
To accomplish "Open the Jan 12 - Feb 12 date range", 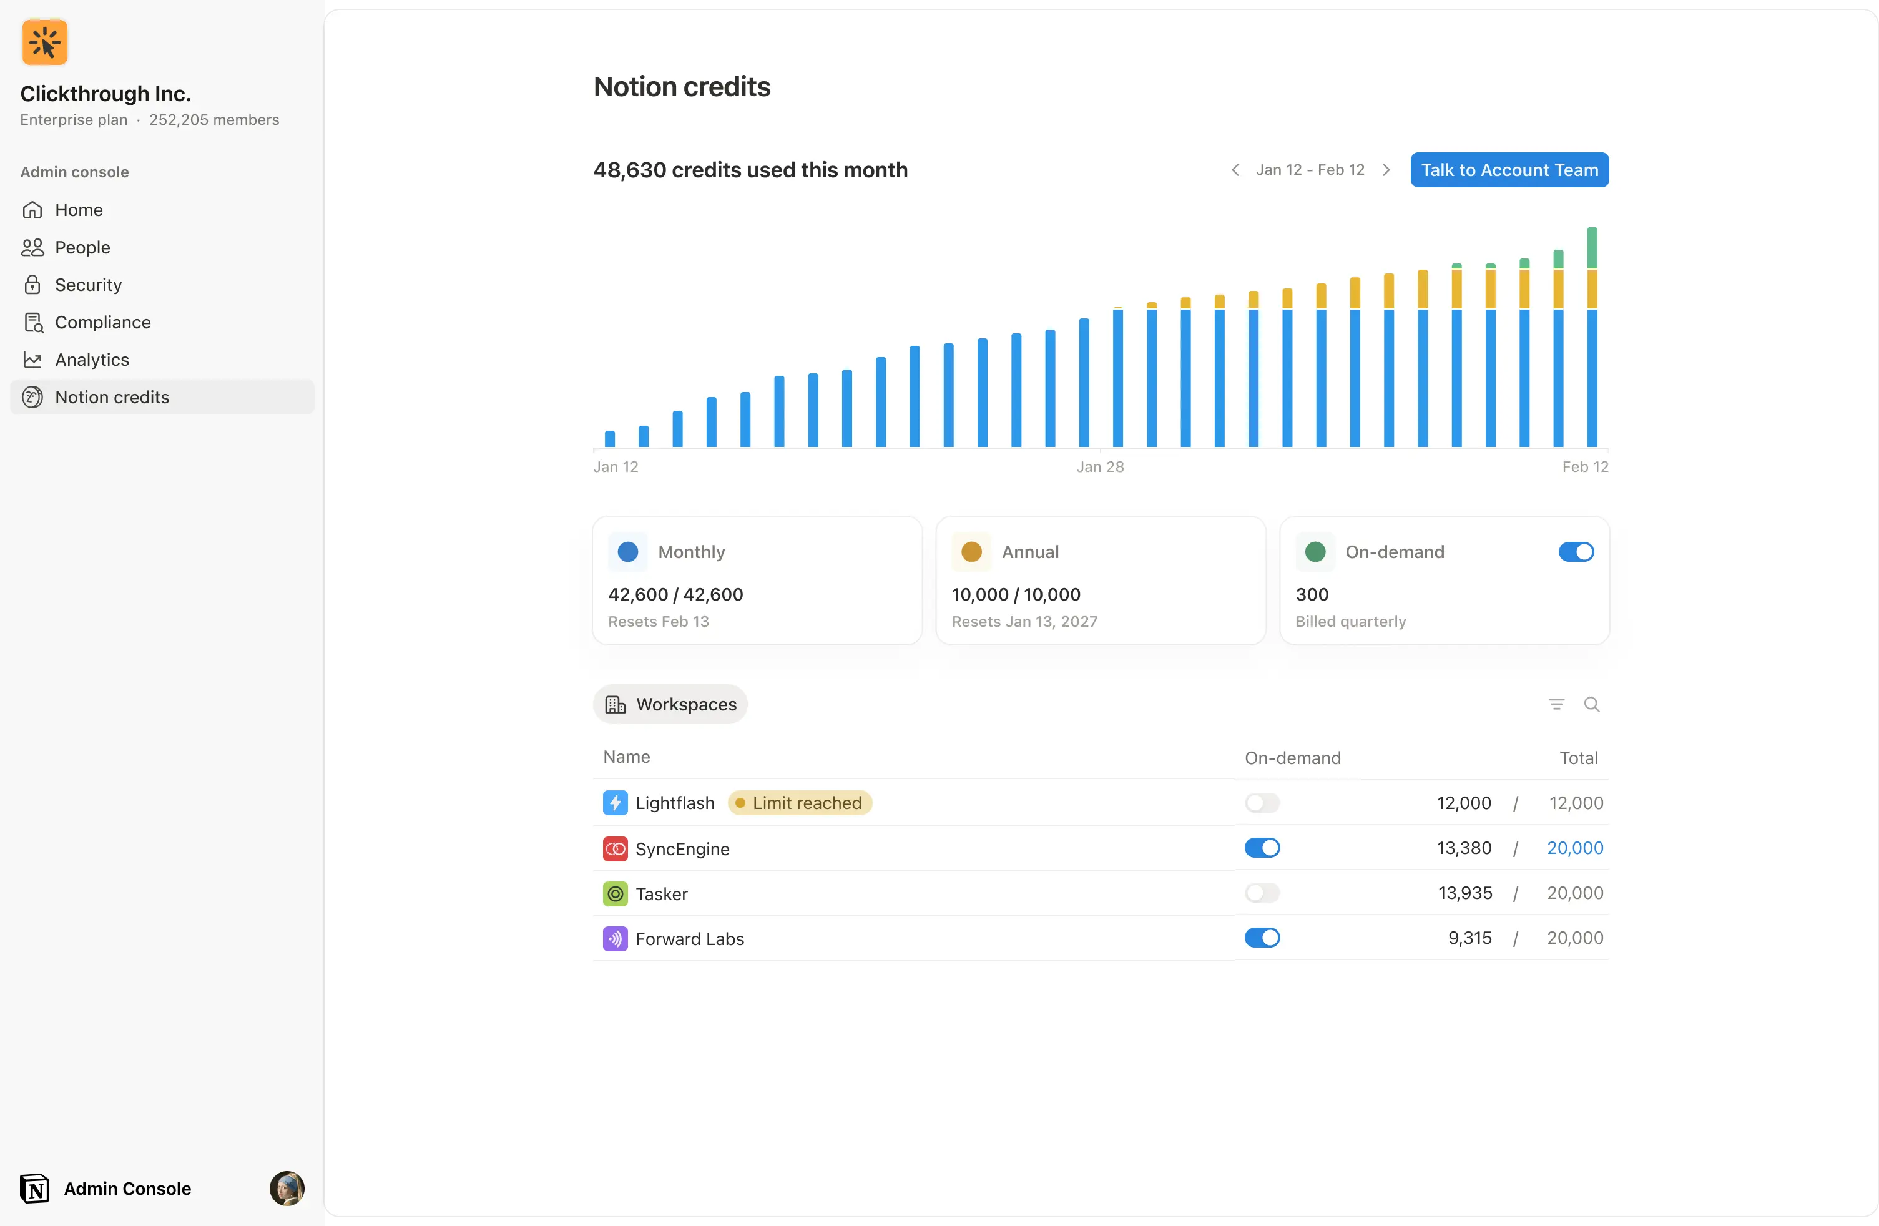I will coord(1310,170).
